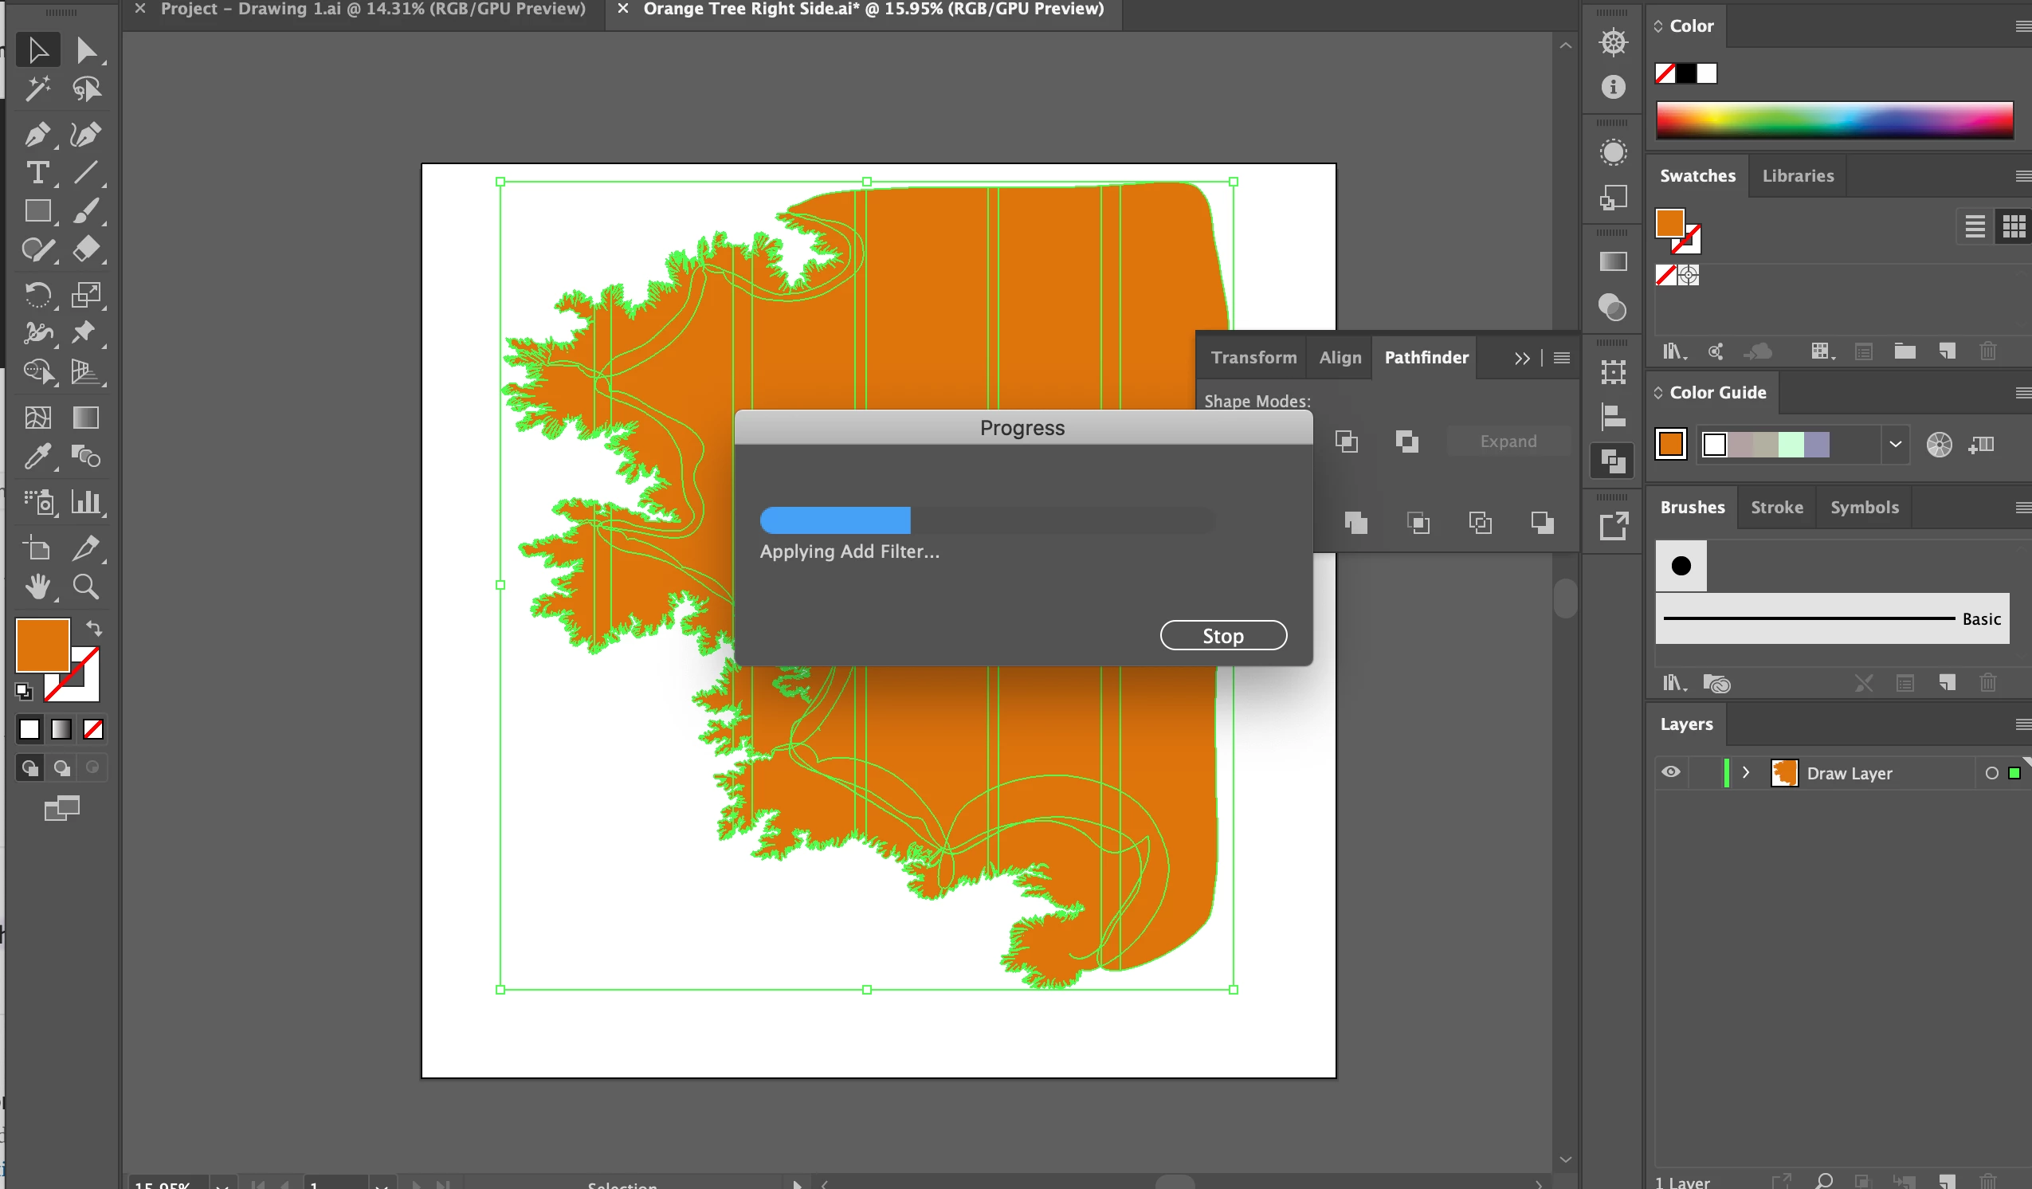Open the Stroke panel tab
The image size is (2032, 1189).
pyautogui.click(x=1776, y=508)
